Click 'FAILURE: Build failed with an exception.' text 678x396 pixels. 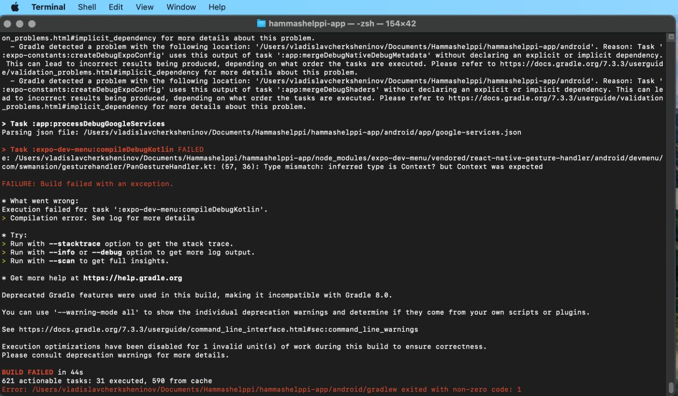click(88, 184)
